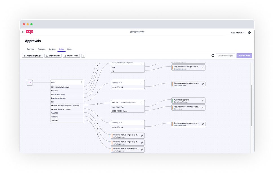Screen dimensions: 274x173
Task: Open the Forms tab
Action: coord(70,49)
